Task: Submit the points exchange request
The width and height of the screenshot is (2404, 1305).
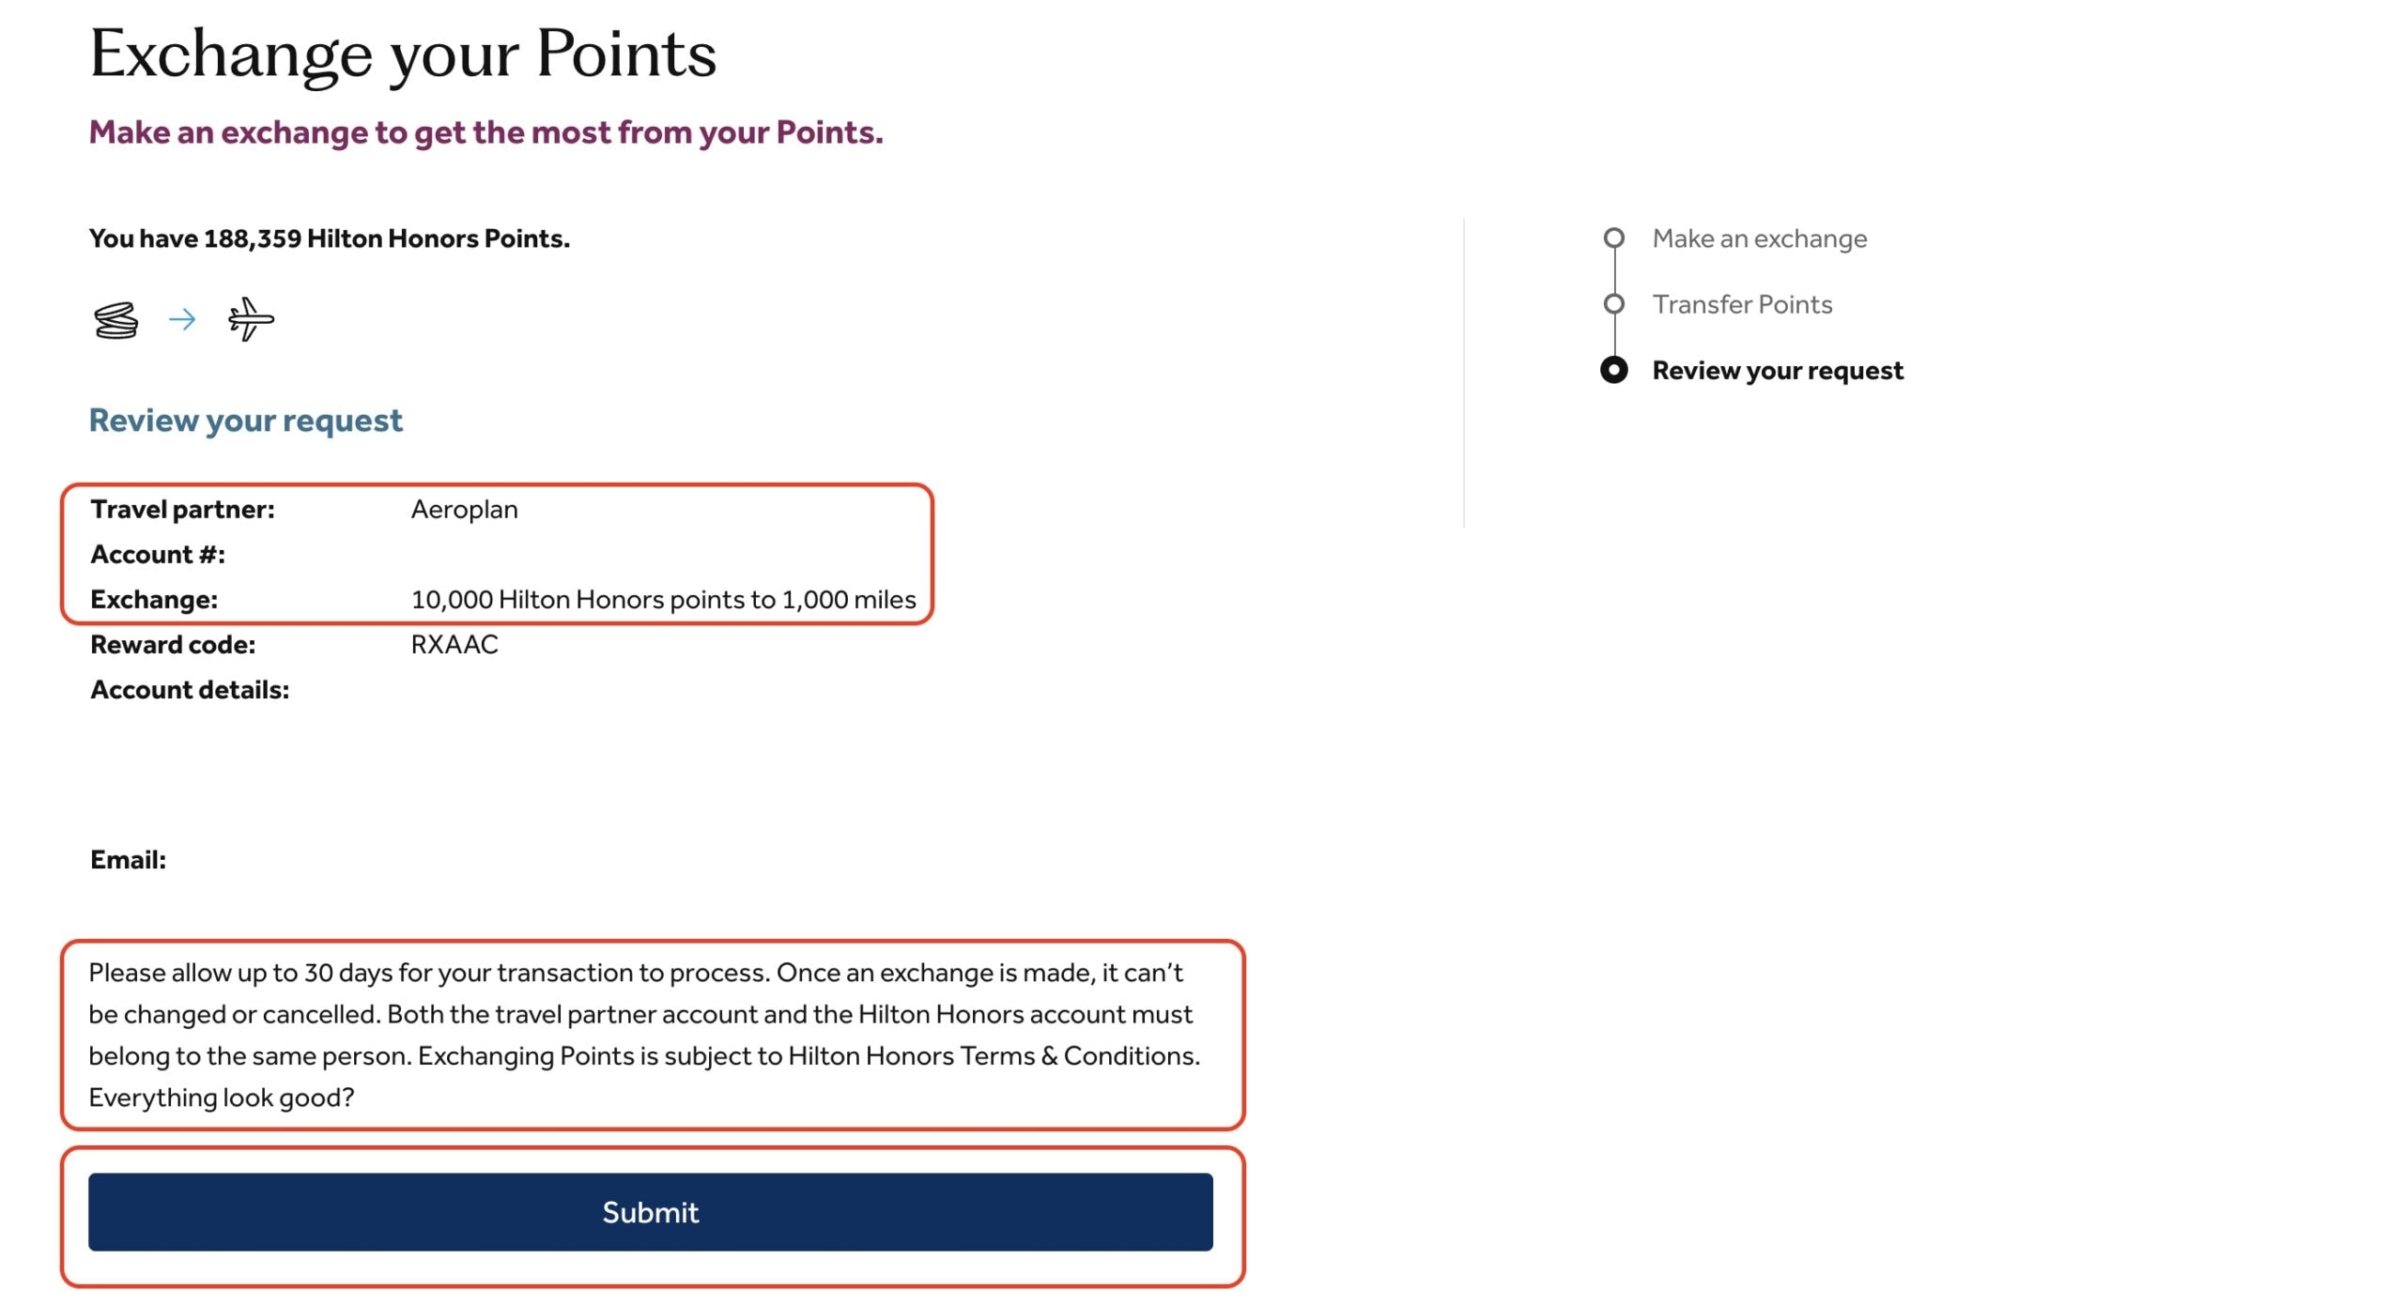Action: point(650,1211)
